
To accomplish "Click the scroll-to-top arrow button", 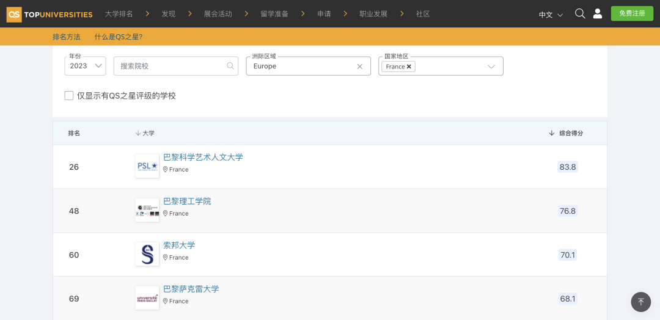I will [x=640, y=302].
